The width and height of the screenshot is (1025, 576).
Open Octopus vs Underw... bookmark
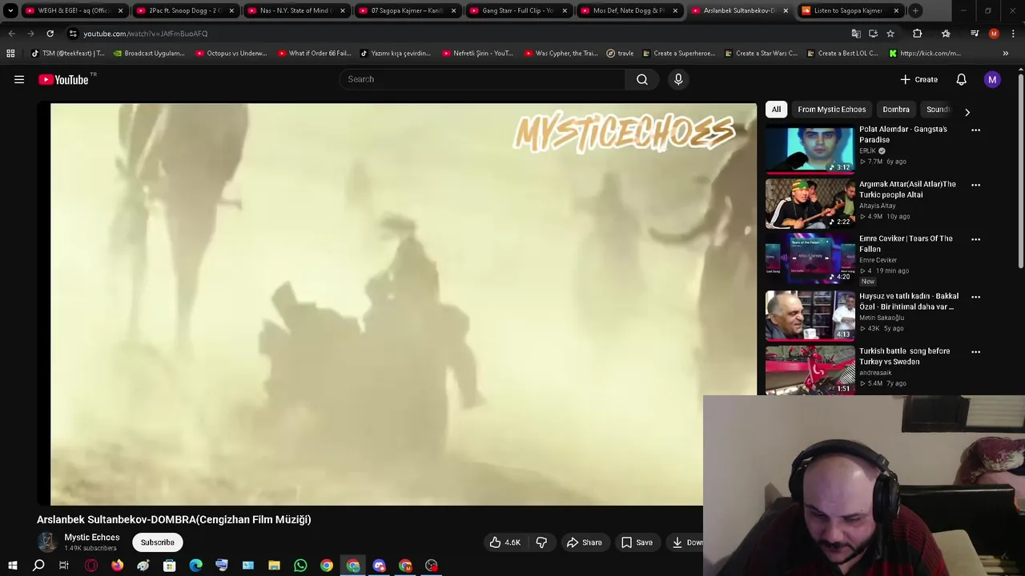pos(231,54)
